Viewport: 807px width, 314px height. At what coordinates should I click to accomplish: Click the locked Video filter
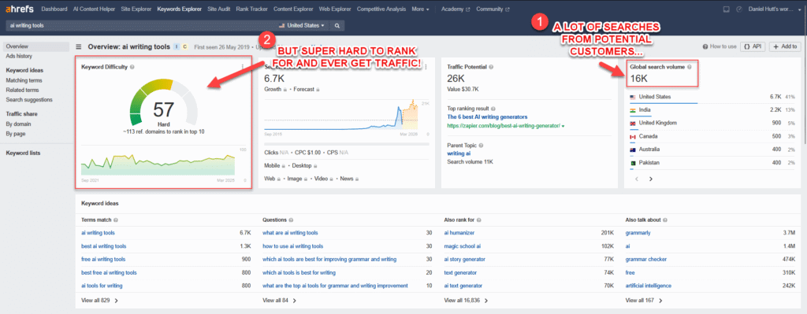click(x=323, y=179)
